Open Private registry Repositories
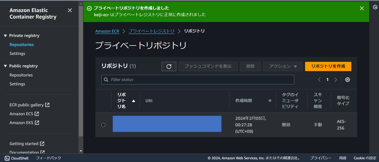Viewport: 379px width, 162px height. (22, 45)
